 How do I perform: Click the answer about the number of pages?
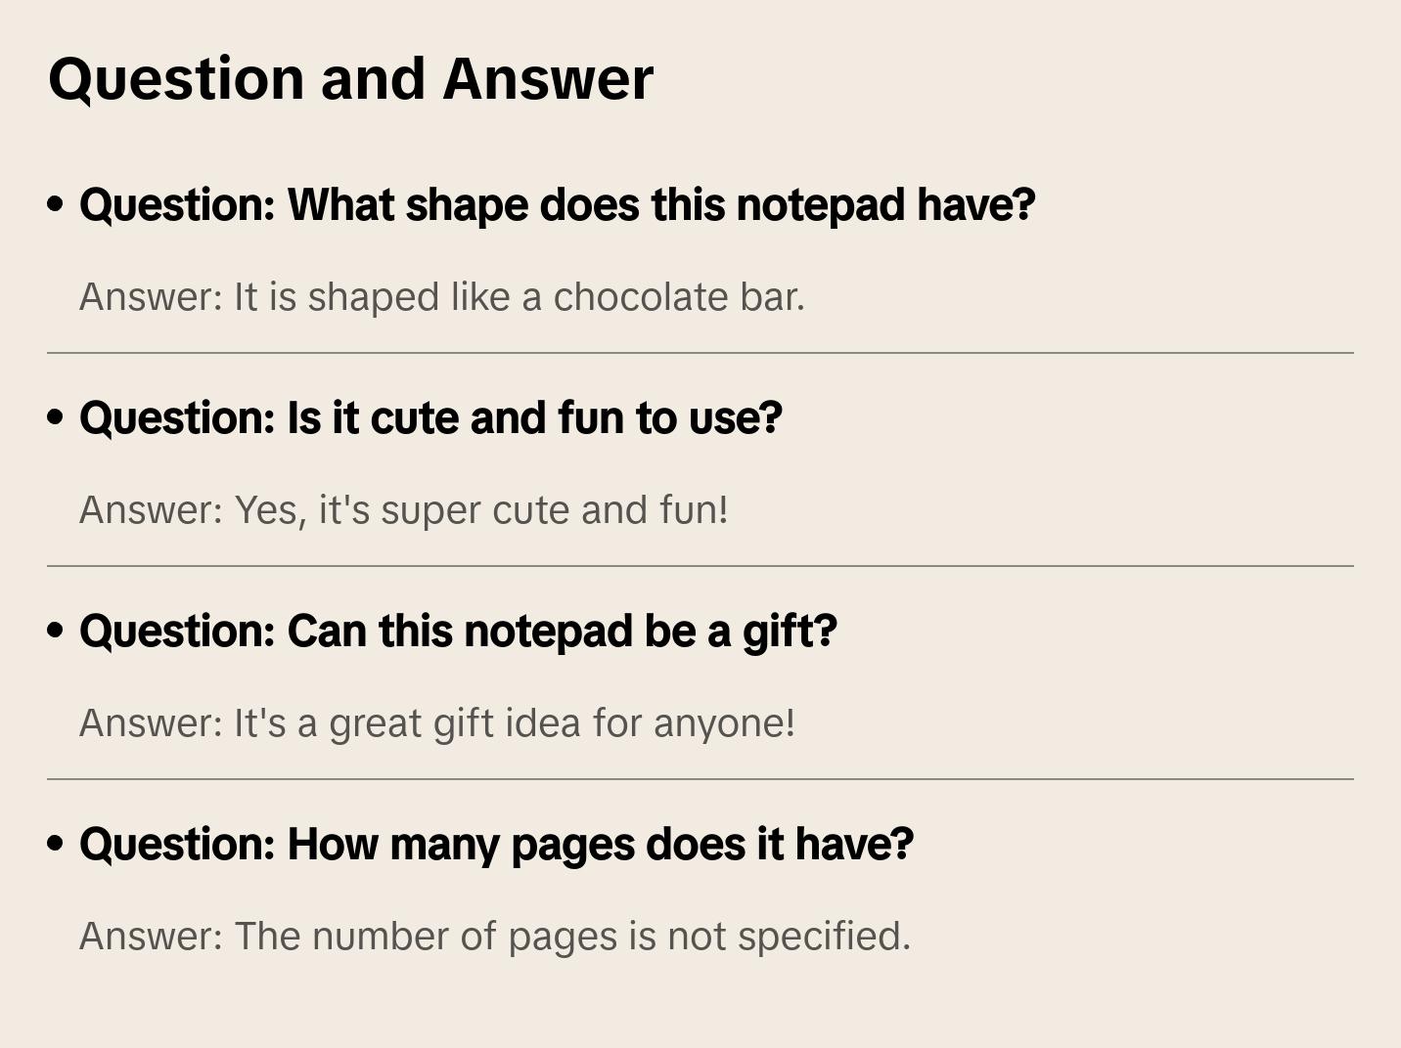[x=494, y=937]
